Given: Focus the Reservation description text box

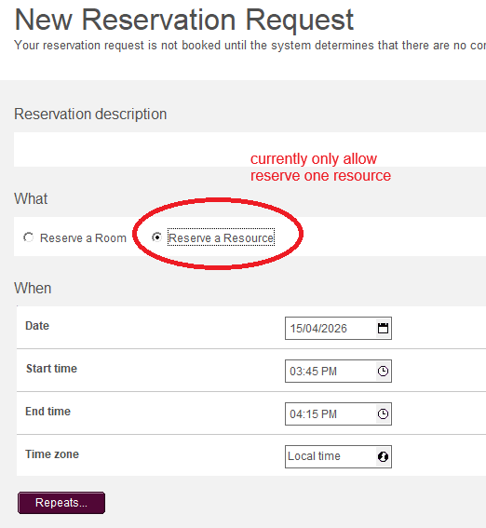Looking at the screenshot, I should [250, 149].
